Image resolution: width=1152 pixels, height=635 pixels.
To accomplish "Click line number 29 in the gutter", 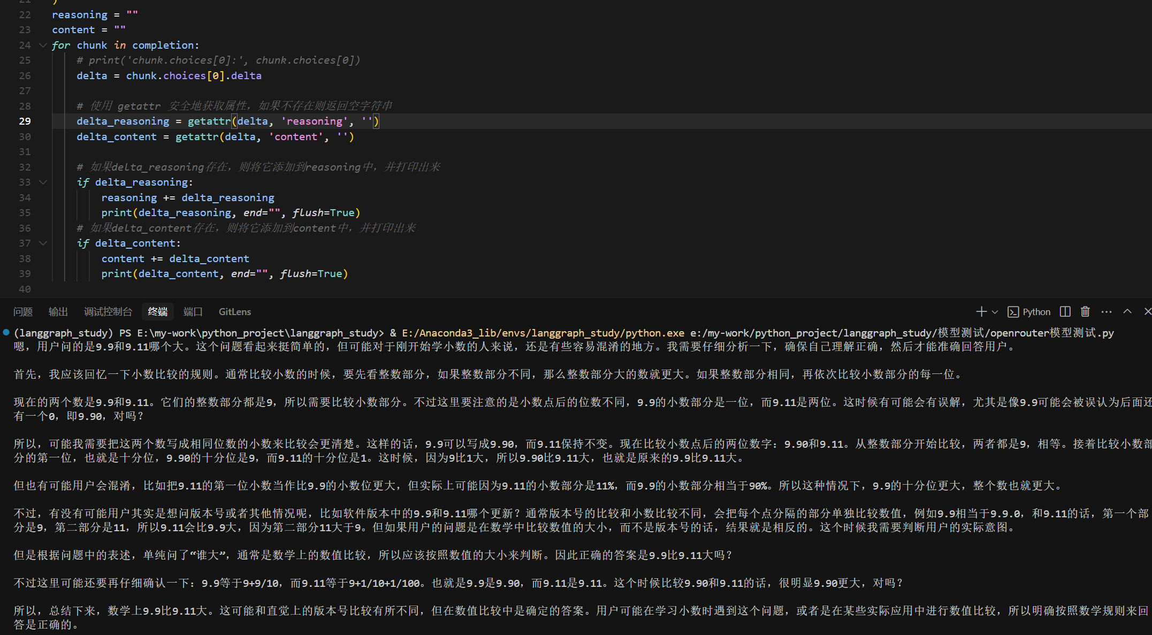I will (25, 121).
